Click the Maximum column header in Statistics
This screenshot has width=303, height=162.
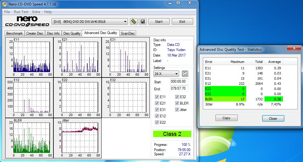pos(237,62)
